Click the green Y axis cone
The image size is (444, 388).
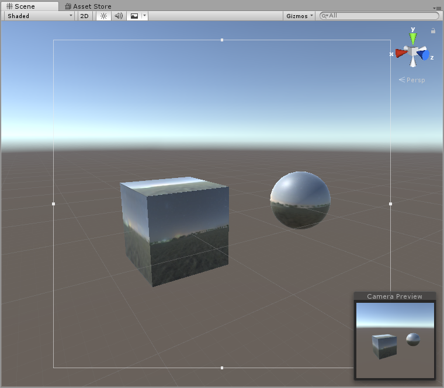click(413, 39)
